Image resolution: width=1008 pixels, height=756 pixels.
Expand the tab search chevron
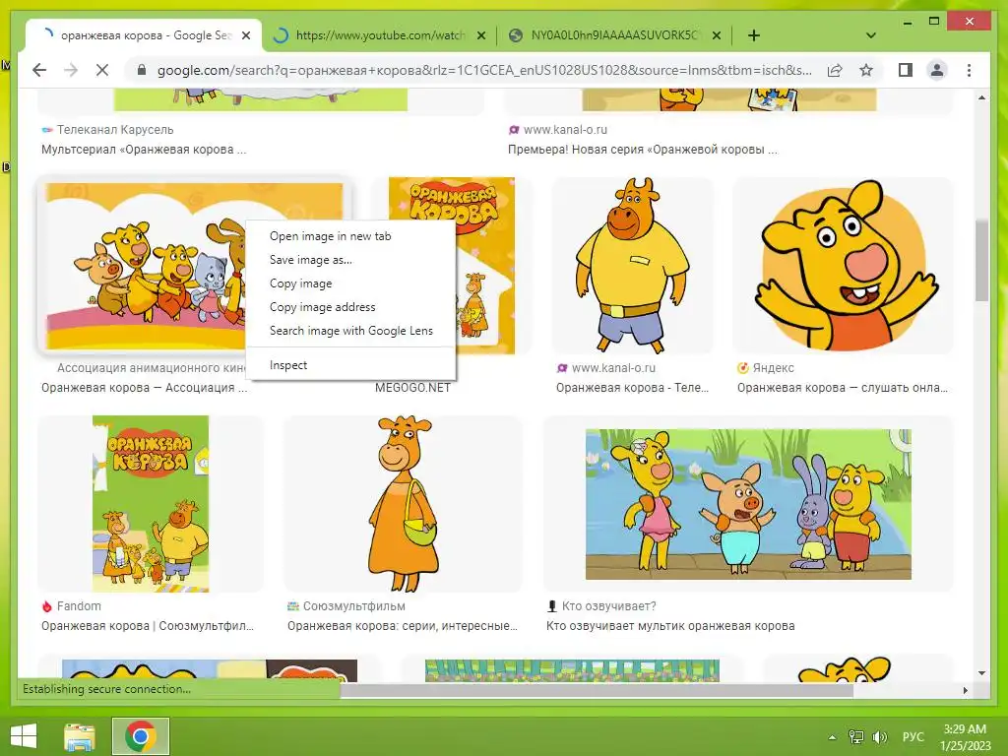point(870,35)
